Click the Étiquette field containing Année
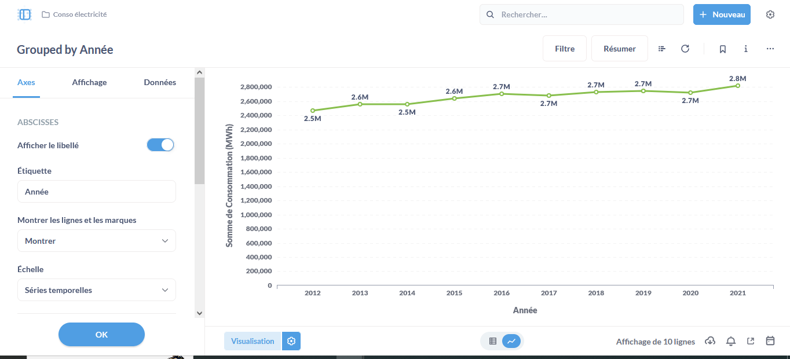The height and width of the screenshot is (359, 790). 97,191
